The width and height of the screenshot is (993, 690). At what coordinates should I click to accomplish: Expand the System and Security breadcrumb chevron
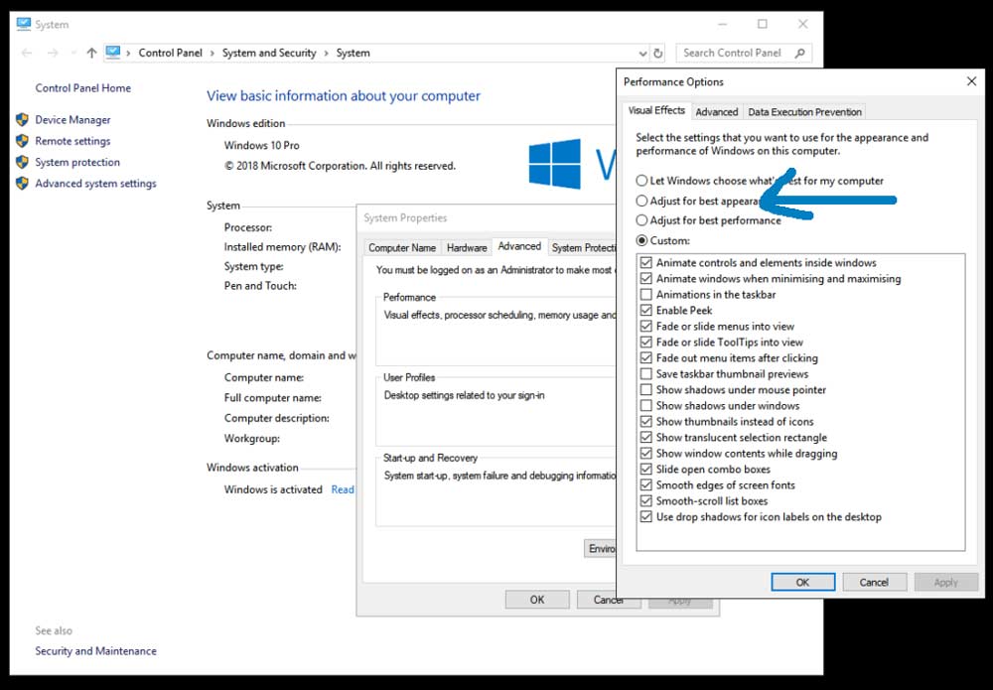(326, 54)
